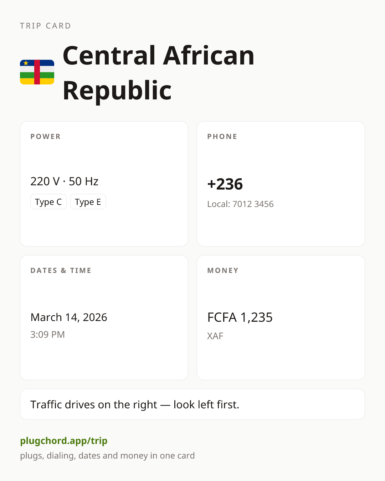Click the XAF currency code

coord(215,336)
